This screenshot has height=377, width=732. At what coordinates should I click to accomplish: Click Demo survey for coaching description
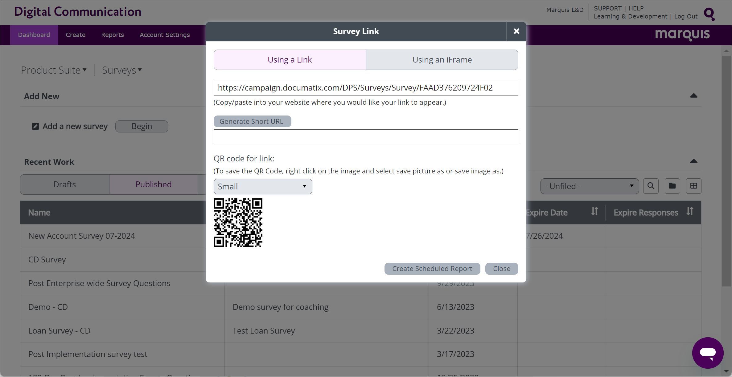pos(281,307)
